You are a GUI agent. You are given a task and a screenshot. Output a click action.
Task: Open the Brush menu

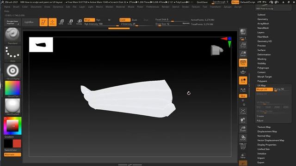(16, 7)
